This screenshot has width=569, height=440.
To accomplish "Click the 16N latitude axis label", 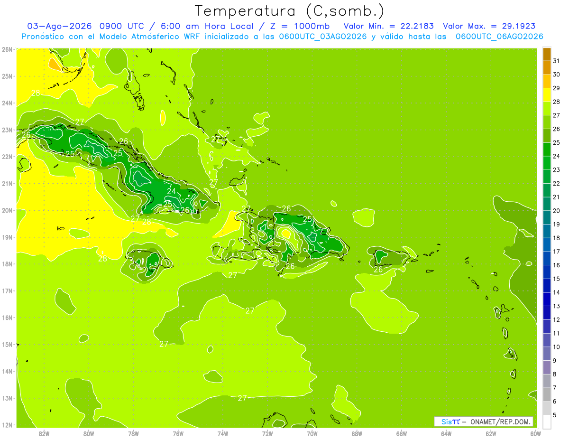I will (7, 318).
